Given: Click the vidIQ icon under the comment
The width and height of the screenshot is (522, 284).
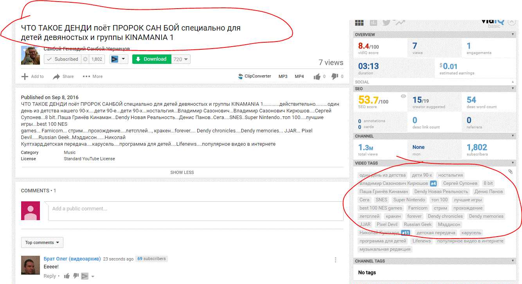Looking at the screenshot, I should coord(85,276).
